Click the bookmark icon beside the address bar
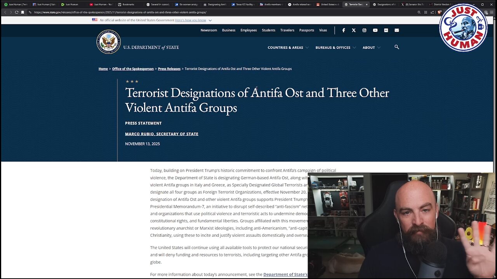 [x=23, y=12]
